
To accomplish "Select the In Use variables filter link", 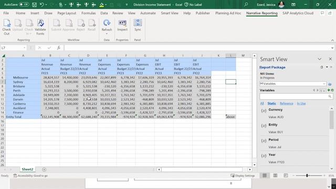I will point(301,103).
